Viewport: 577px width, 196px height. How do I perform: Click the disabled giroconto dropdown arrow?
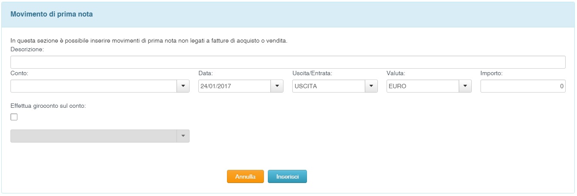(x=183, y=136)
